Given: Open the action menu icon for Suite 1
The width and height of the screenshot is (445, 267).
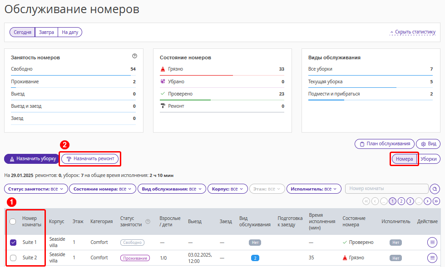Looking at the screenshot, I should pyautogui.click(x=432, y=242).
